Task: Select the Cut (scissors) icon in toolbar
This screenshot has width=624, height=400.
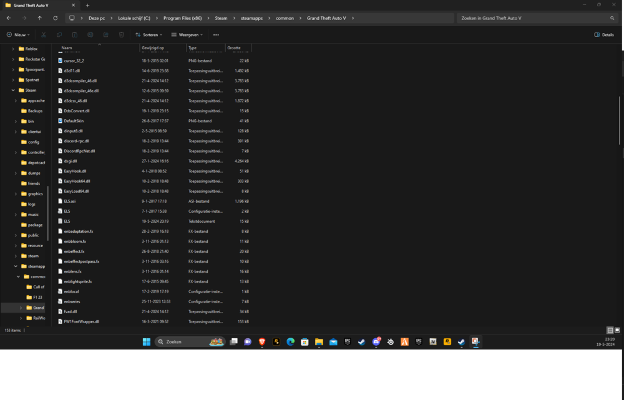Action: (43, 34)
